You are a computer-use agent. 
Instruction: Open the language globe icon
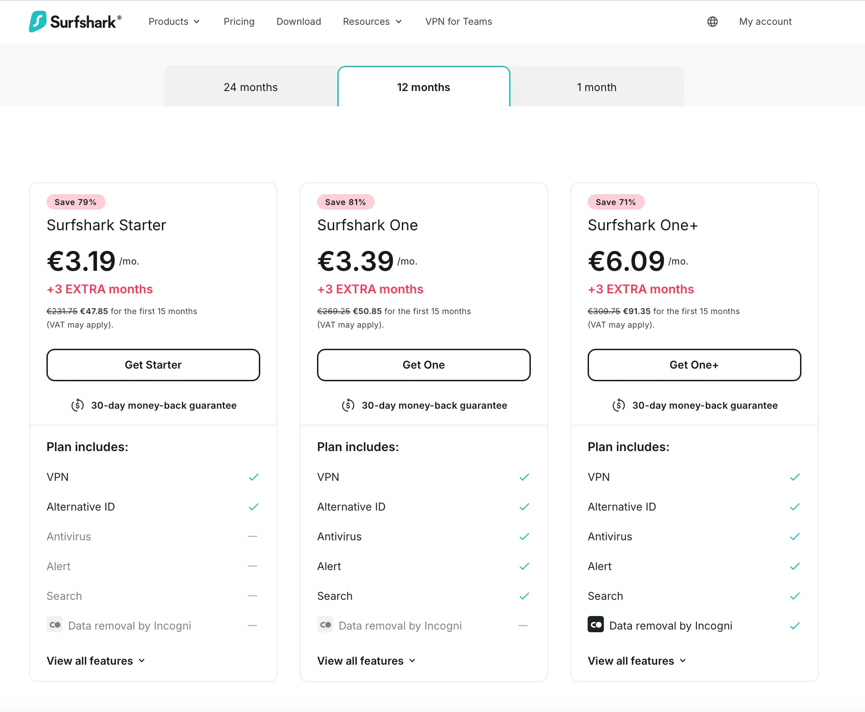pos(713,22)
